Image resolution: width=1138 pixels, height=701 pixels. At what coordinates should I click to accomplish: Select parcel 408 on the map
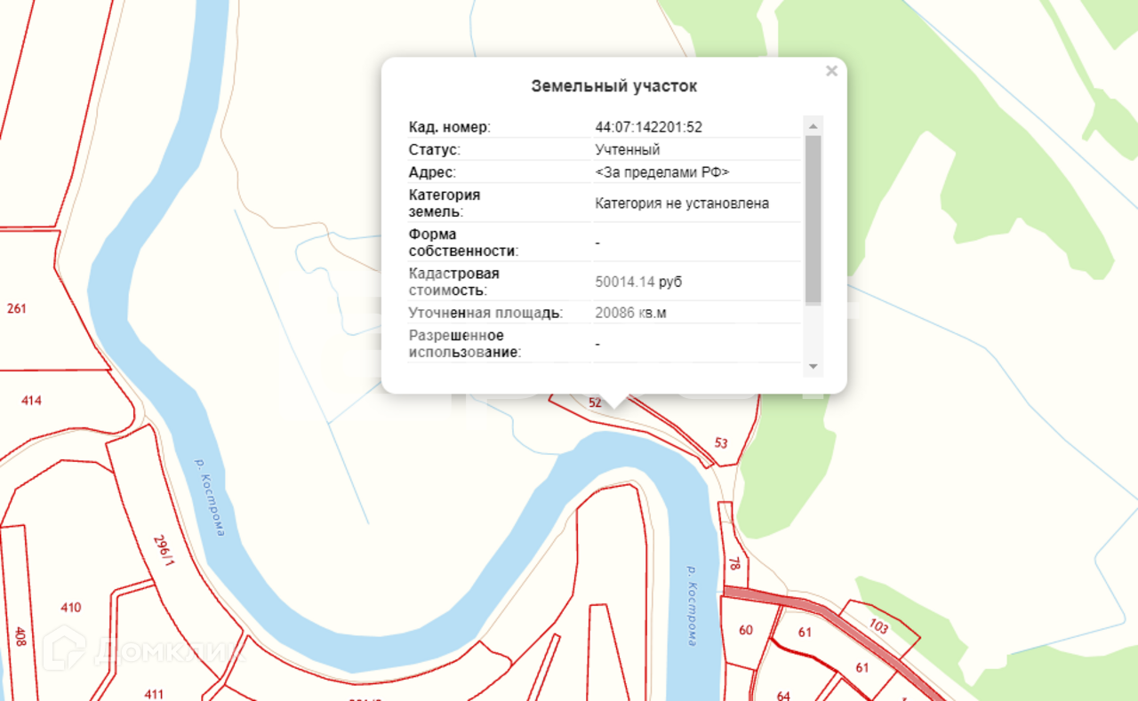[x=20, y=636]
